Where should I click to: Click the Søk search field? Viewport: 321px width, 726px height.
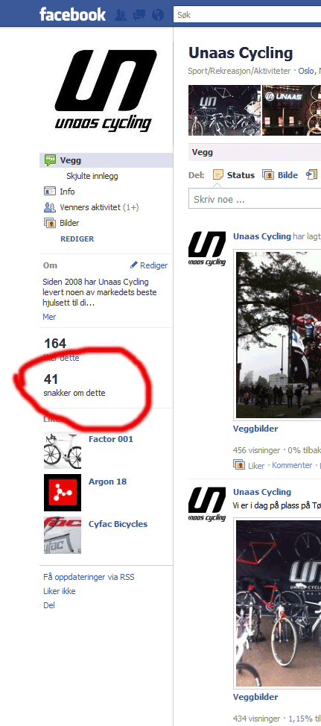[x=247, y=15]
